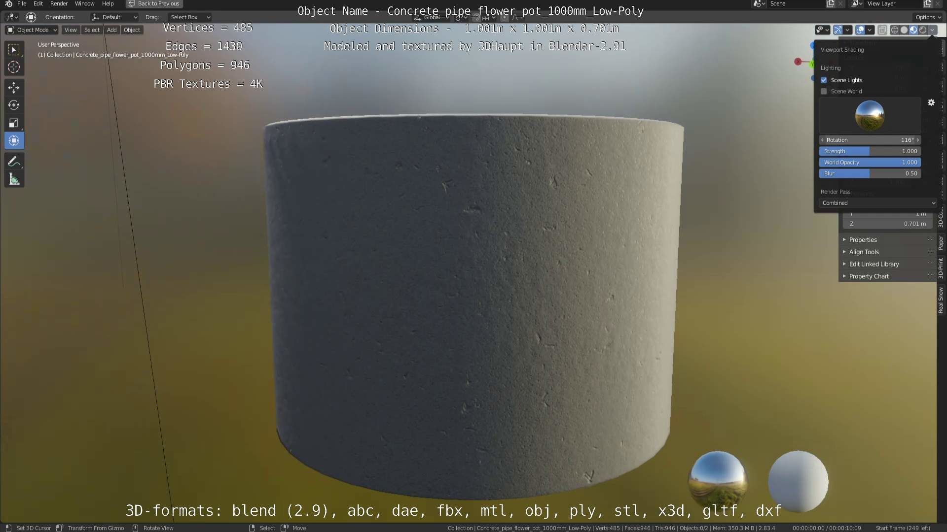Adjust the Blur slider
Screen dimensions: 947x532
pyautogui.click(x=870, y=173)
